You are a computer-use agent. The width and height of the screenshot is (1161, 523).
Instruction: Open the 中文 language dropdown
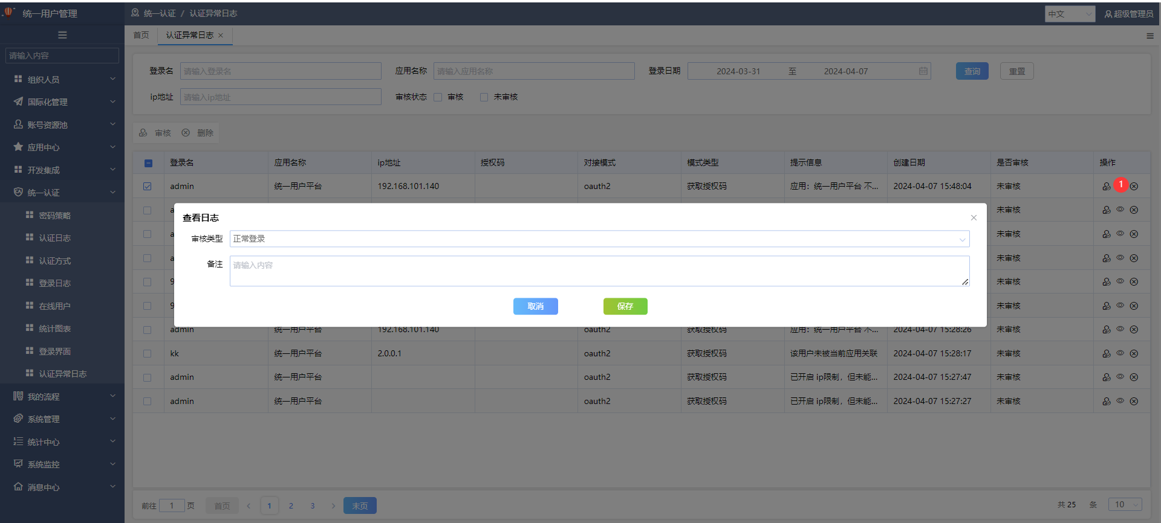pos(1070,14)
